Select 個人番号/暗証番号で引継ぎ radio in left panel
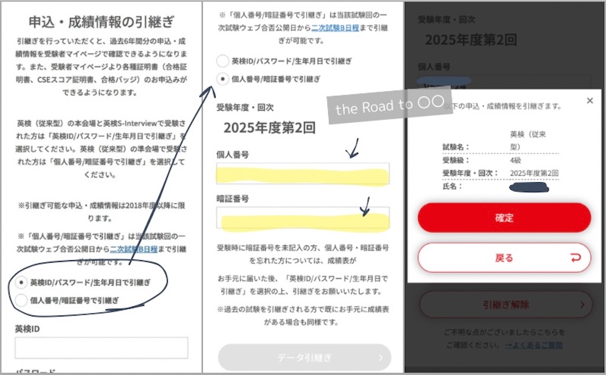 click(21, 300)
